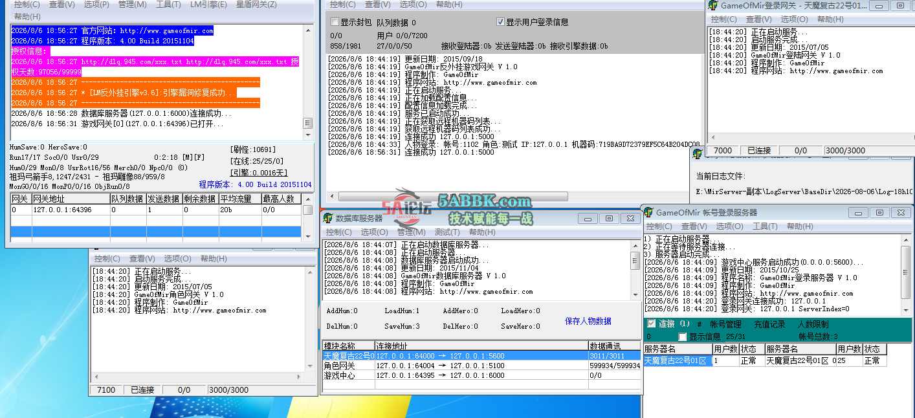
Task: Click the first 用户数 column header
Action: pyautogui.click(x=725, y=349)
